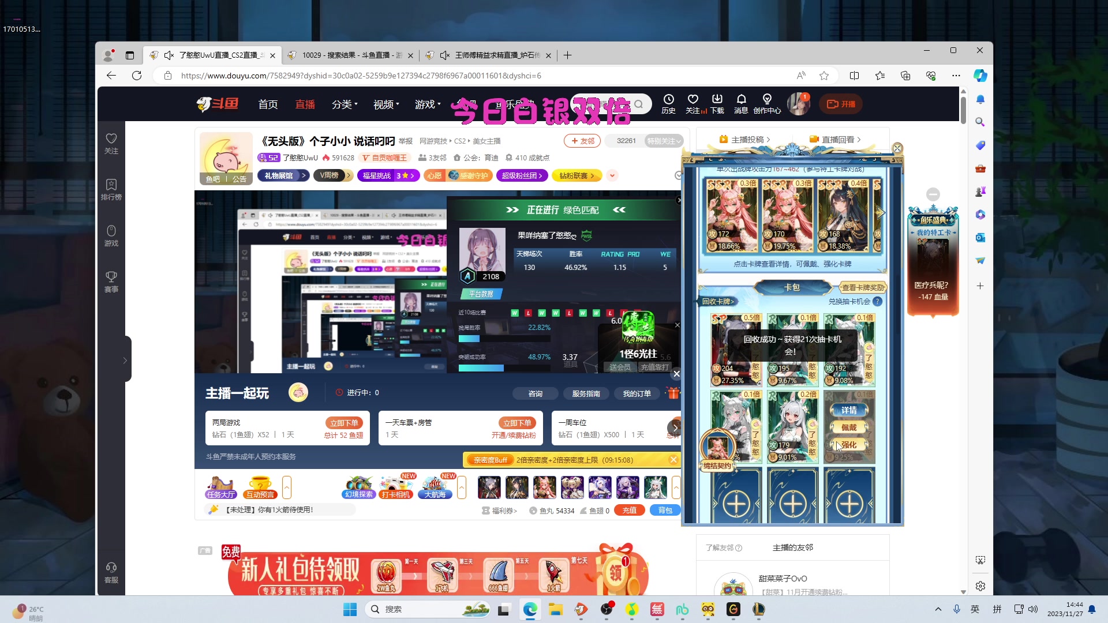
Task: Click 立即下单 for 两局游戏
Action: (x=344, y=423)
